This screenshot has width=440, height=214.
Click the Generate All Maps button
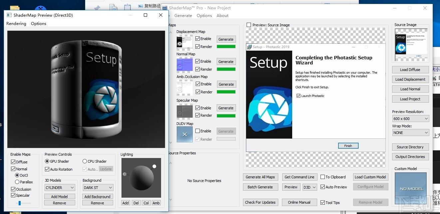260,177
